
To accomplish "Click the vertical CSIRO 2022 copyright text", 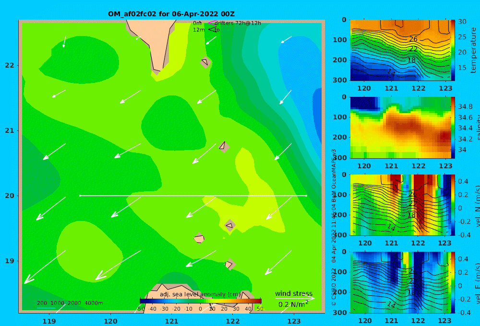I will [334, 287].
